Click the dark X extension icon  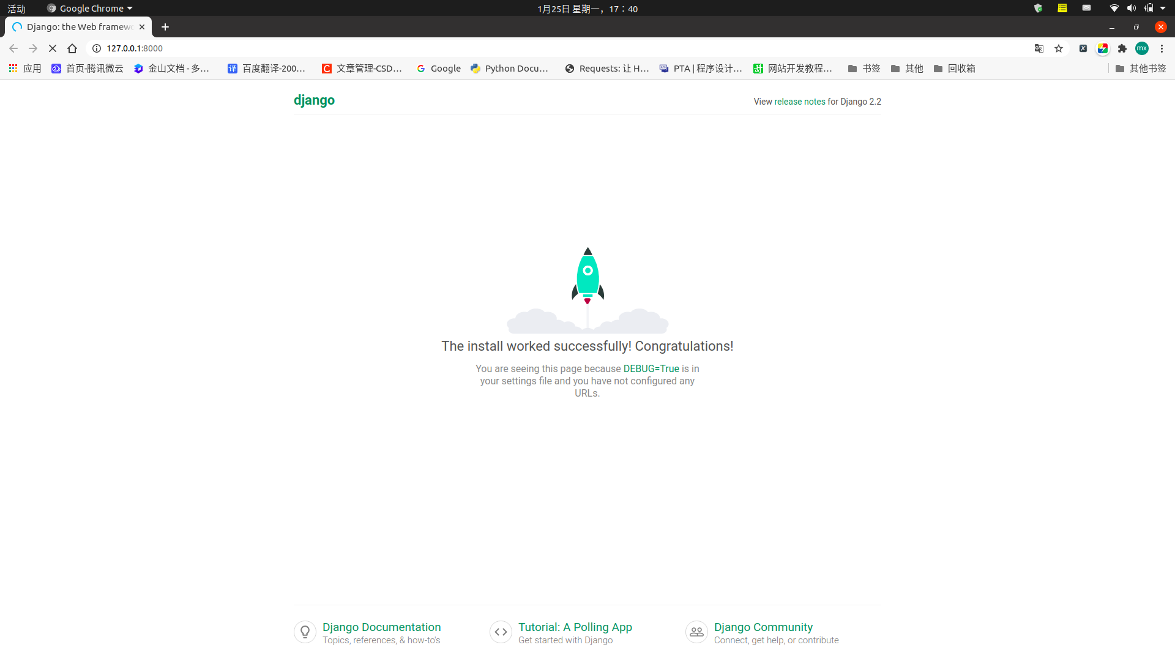pos(1083,48)
